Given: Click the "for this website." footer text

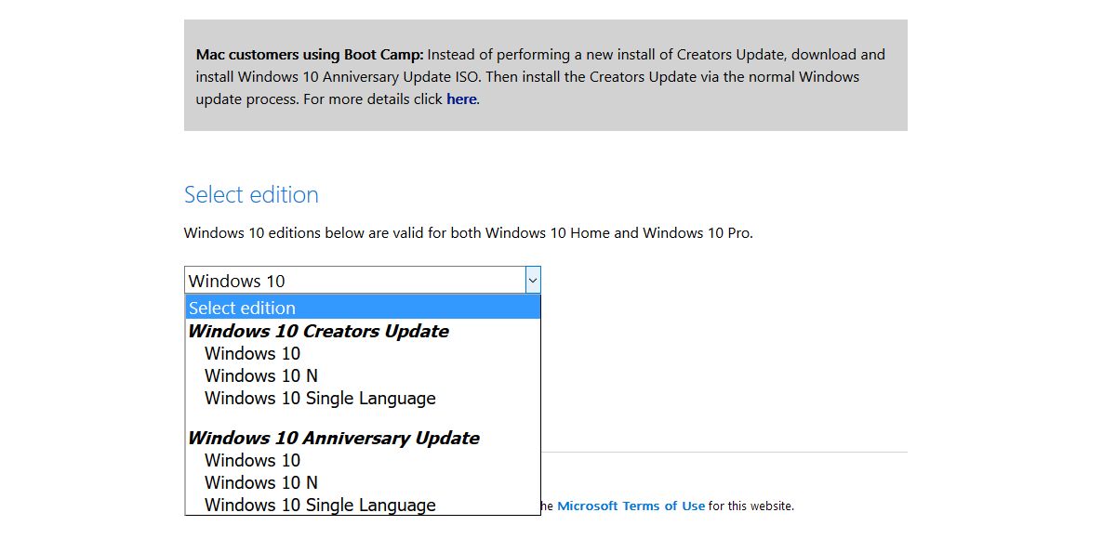Looking at the screenshot, I should [751, 506].
